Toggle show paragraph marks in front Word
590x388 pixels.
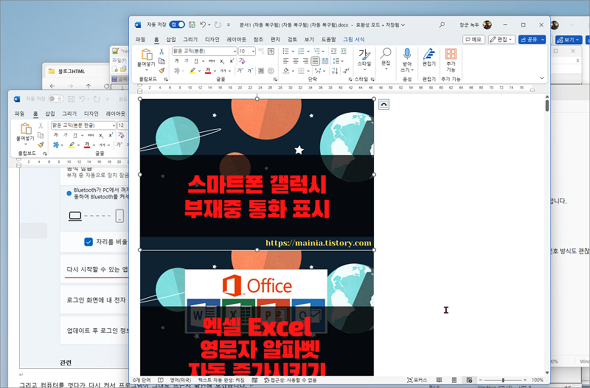[347, 71]
